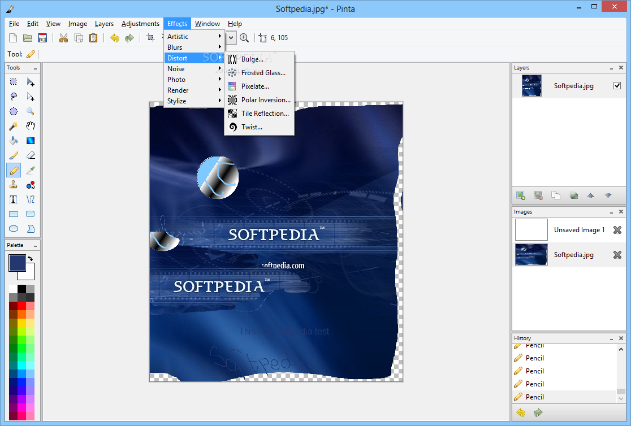Select the Eraser tool
The image size is (631, 426).
[30, 155]
